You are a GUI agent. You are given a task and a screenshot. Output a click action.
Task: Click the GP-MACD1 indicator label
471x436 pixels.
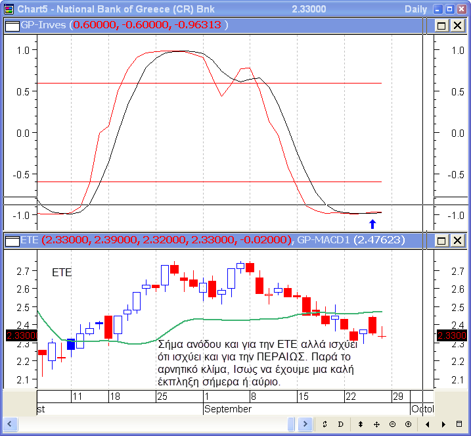323,241
